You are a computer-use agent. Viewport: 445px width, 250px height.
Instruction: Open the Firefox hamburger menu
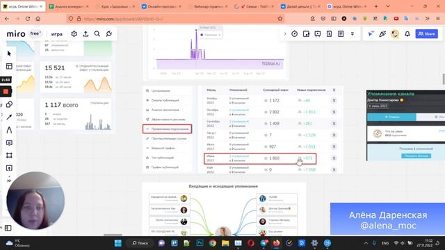click(x=438, y=19)
